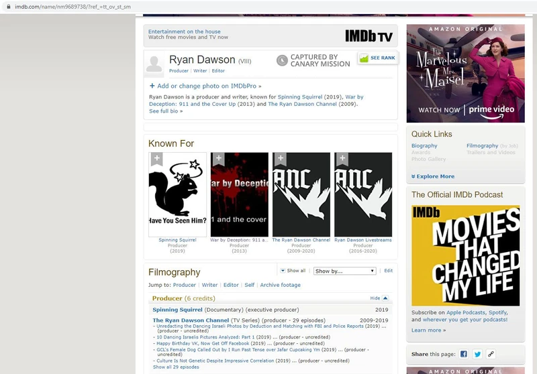Click Spinning Squirrel title under first poster
The width and height of the screenshot is (537, 374).
tap(177, 240)
